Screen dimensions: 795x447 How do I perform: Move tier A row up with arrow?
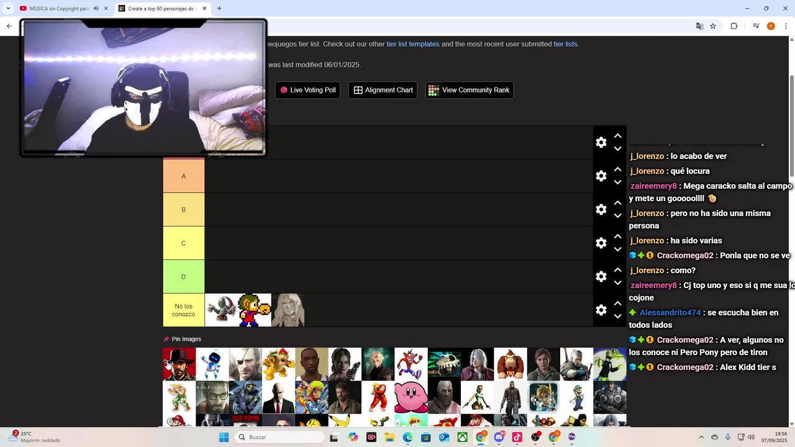(x=617, y=169)
